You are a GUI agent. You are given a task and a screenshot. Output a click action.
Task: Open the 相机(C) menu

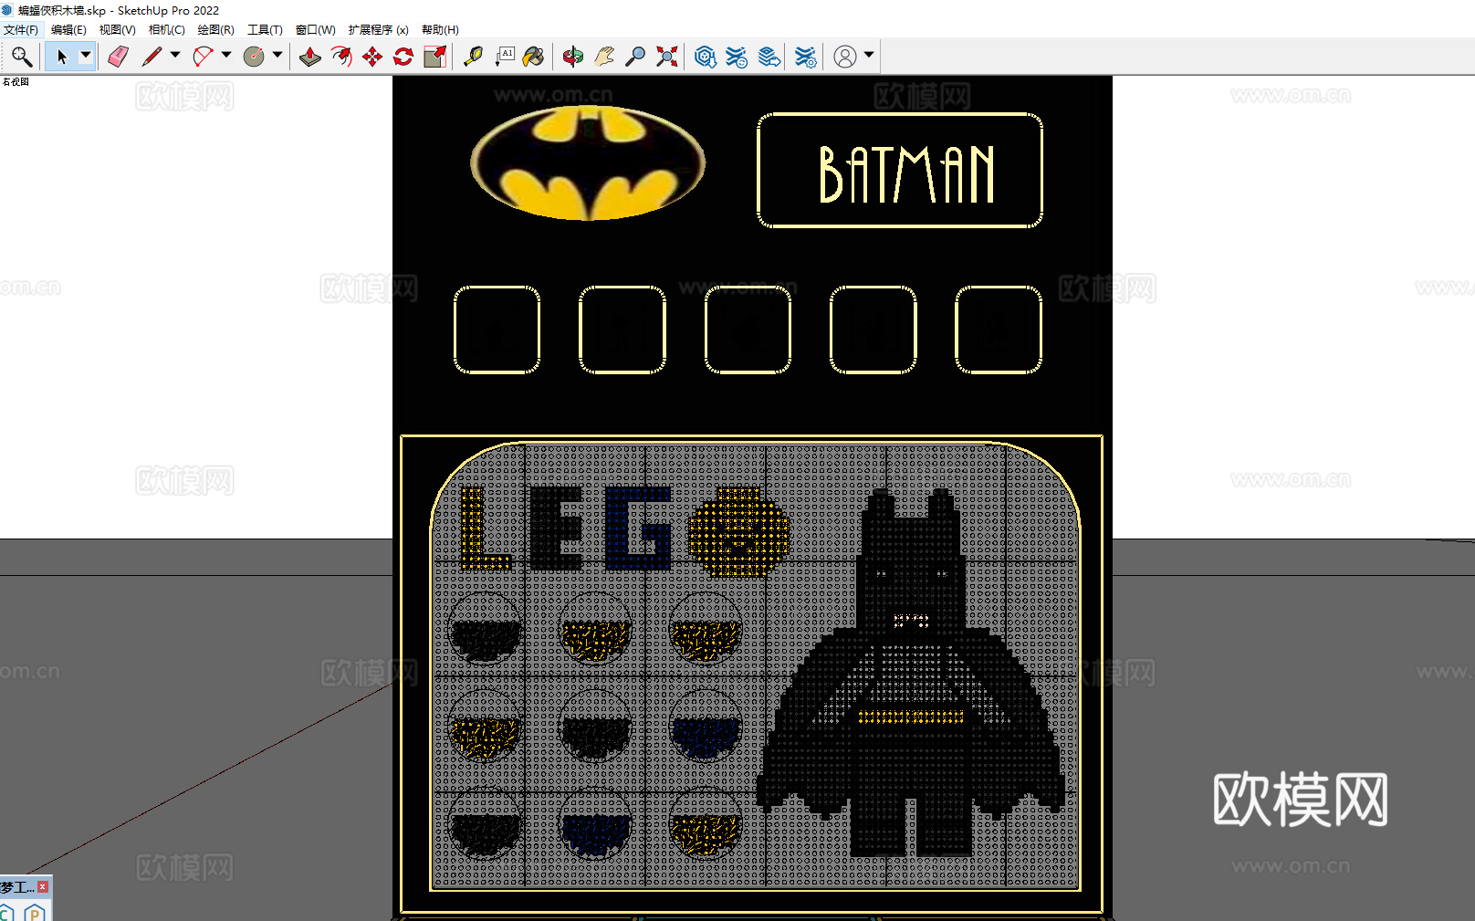167,30
